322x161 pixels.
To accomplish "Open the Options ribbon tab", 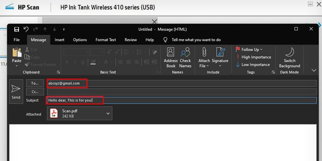I will 80,40.
